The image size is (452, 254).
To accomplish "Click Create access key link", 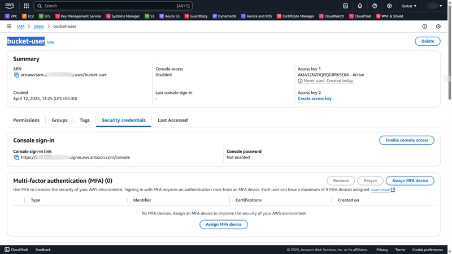I will tap(315, 98).
